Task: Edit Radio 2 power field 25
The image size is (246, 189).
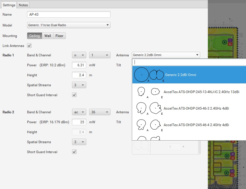Action: point(79,122)
